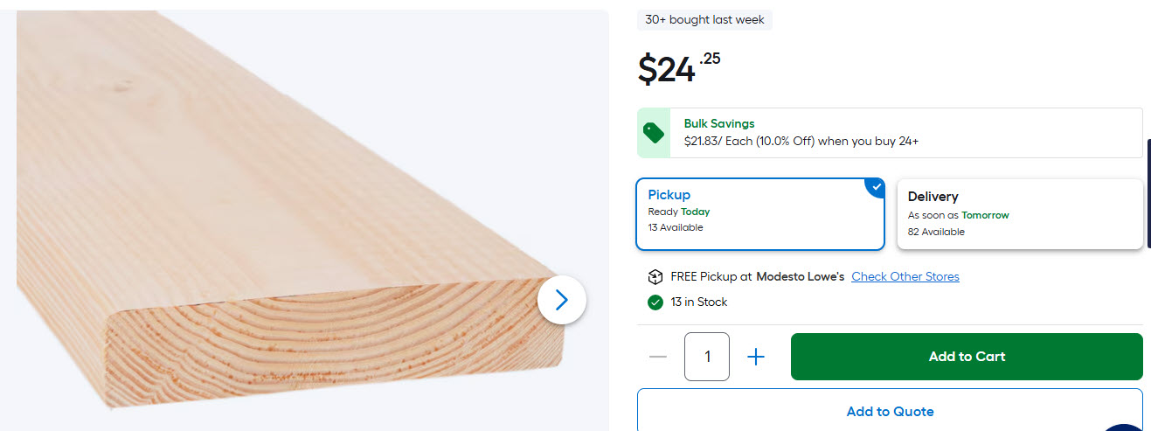1151x431 pixels.
Task: Select the Pickup fulfillment option
Action: [x=759, y=214]
